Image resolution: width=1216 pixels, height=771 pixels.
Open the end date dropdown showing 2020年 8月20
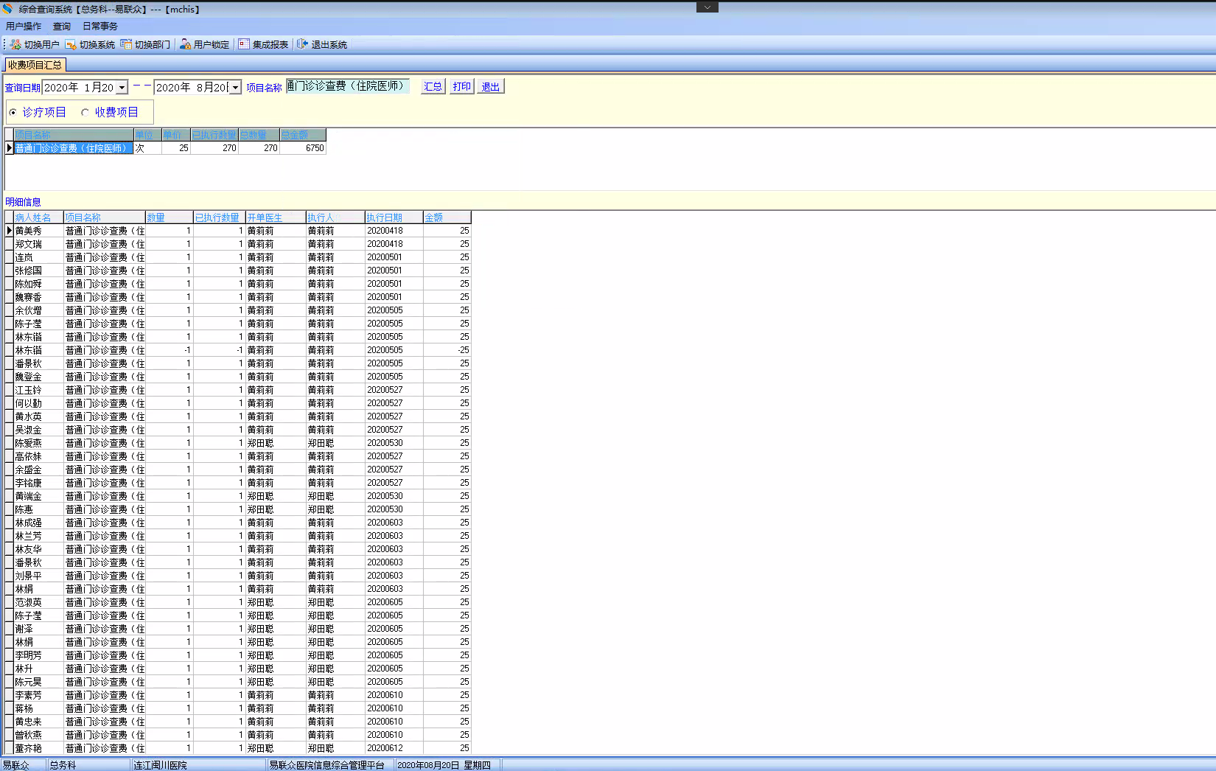[236, 88]
